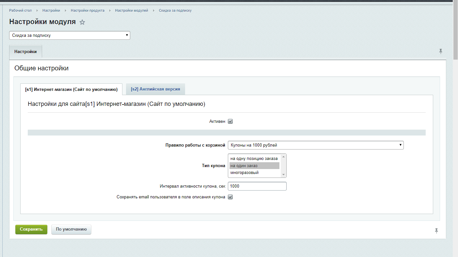The width and height of the screenshot is (458, 257).
Task: Go to Настройки модулей breadcrumb link
Action: [132, 11]
